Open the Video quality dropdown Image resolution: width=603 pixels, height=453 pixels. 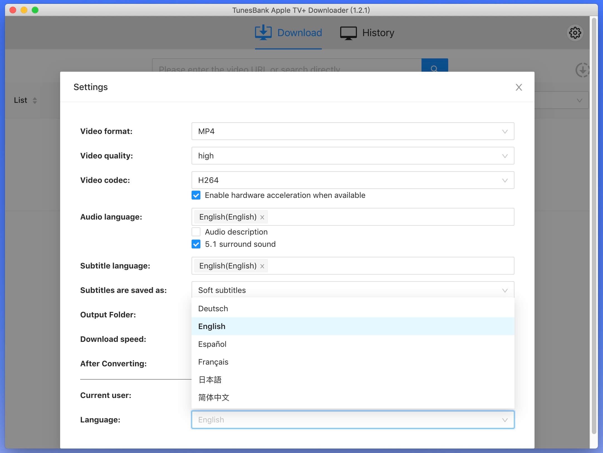(x=353, y=156)
